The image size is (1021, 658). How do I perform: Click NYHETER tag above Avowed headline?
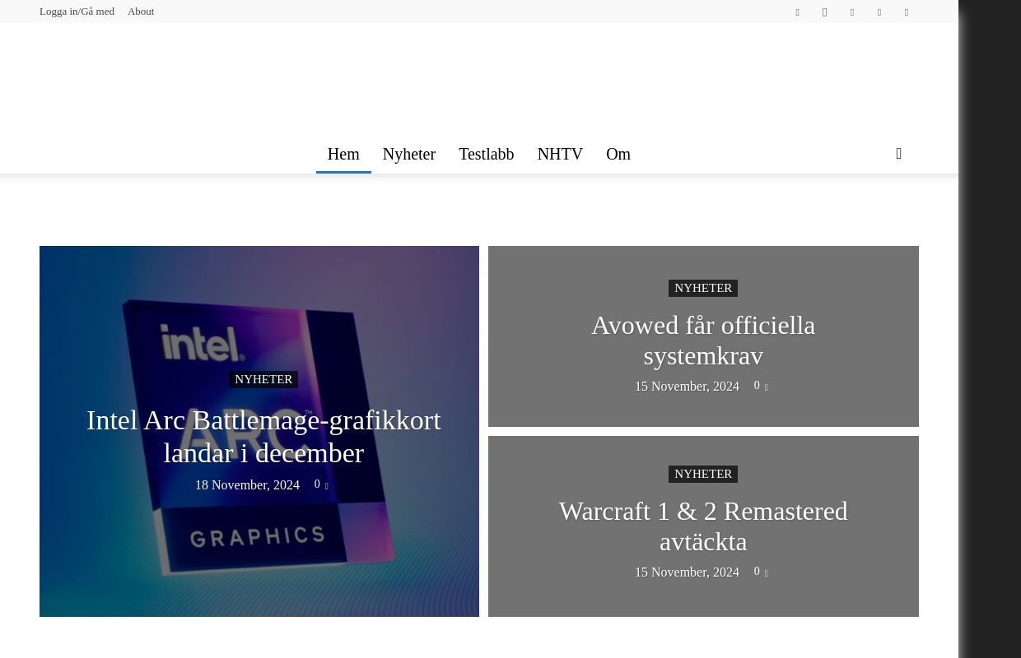point(703,288)
